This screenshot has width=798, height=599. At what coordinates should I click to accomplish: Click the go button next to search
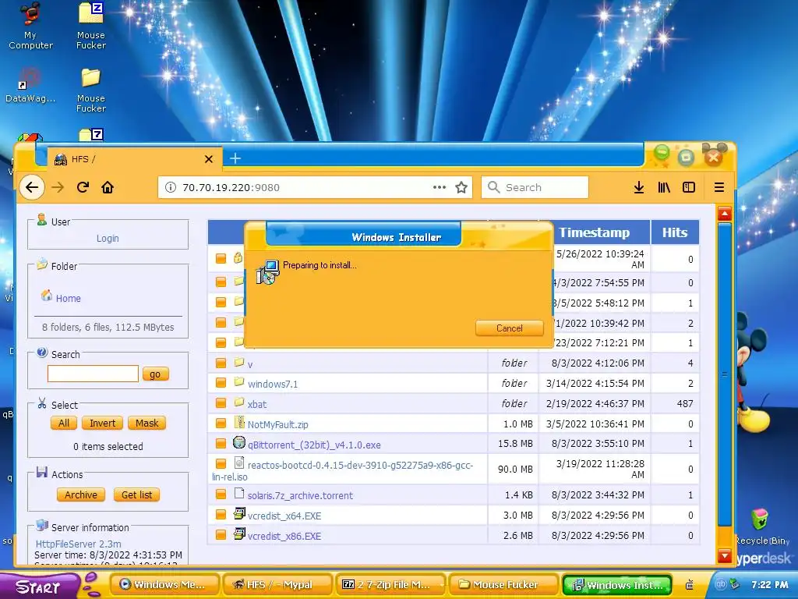pyautogui.click(x=155, y=374)
